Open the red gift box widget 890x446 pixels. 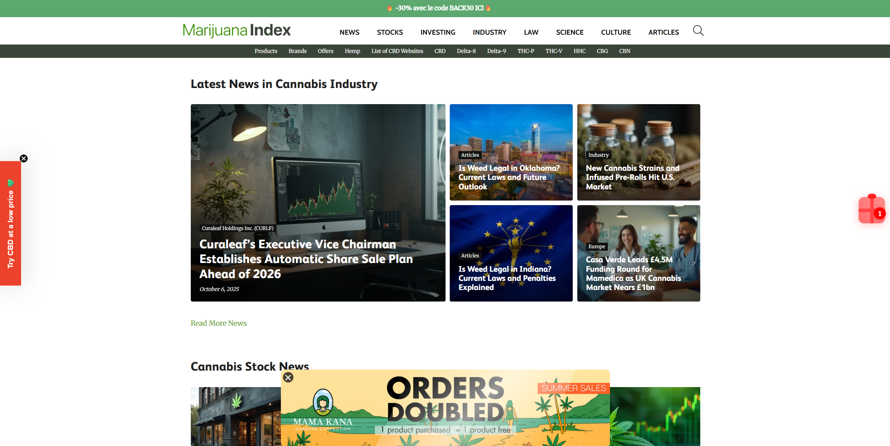(871, 210)
